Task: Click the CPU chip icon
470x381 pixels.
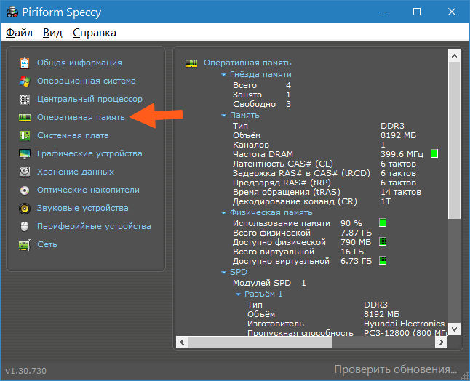Action: point(25,100)
